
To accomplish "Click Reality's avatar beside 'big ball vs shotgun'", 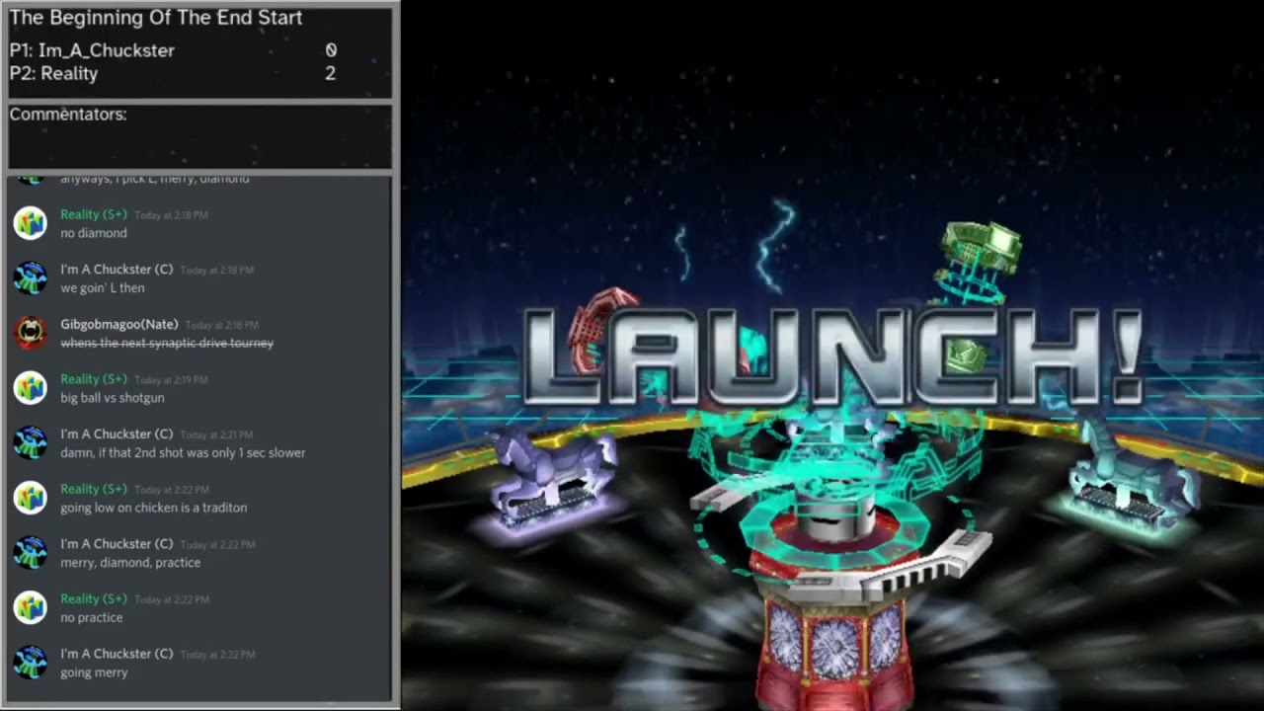I will (x=30, y=388).
